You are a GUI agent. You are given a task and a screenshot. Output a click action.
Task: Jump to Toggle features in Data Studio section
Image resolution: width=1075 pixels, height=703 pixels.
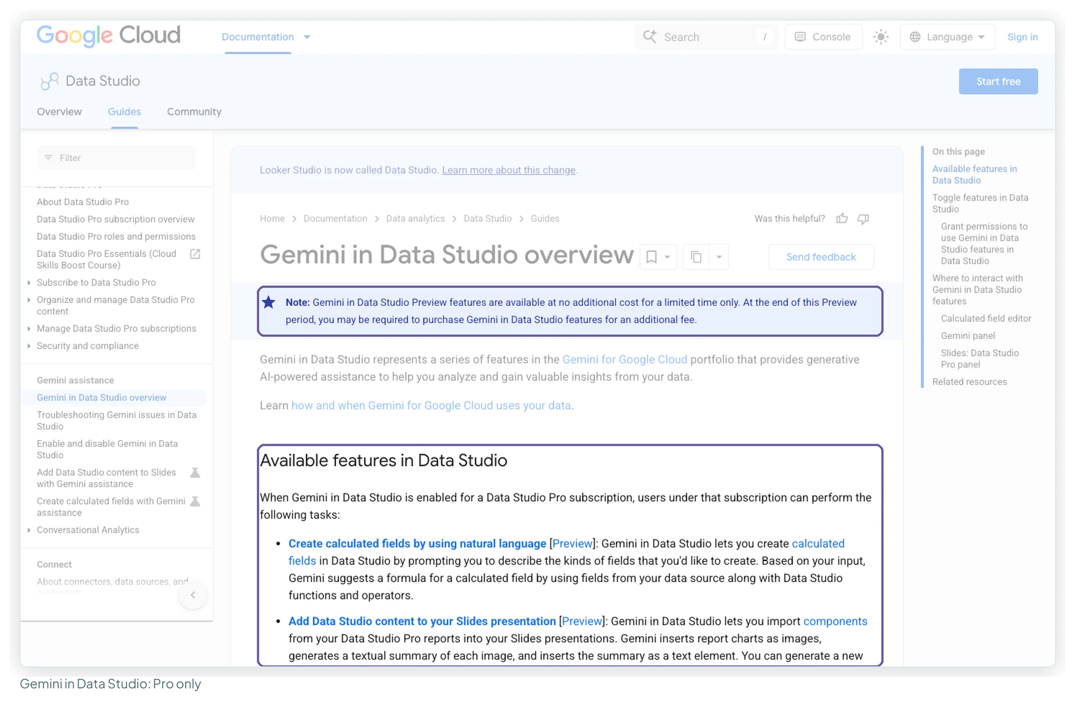pos(980,203)
